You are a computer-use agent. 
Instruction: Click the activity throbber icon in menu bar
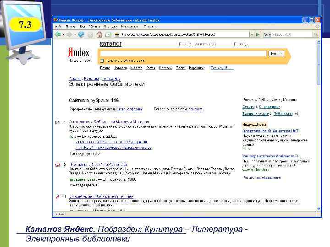[x=317, y=27]
